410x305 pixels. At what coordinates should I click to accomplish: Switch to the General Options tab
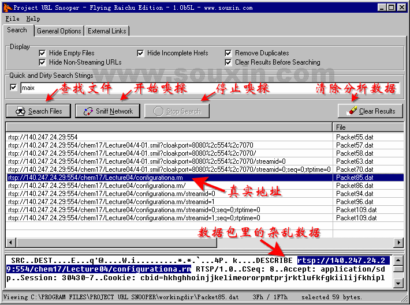tap(59, 31)
